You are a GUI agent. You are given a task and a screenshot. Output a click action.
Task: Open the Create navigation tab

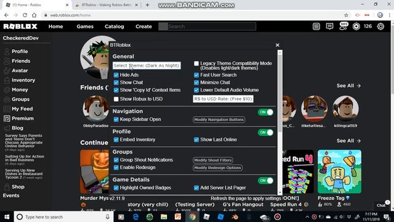[143, 27]
